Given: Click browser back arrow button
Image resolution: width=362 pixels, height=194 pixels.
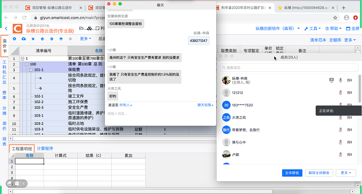Looking at the screenshot, I should pos(6,18).
